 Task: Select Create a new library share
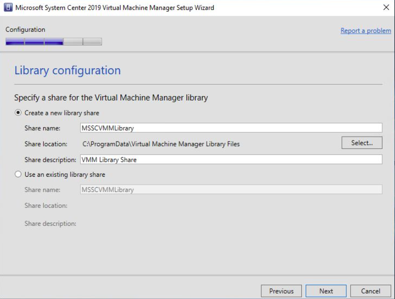[18, 113]
